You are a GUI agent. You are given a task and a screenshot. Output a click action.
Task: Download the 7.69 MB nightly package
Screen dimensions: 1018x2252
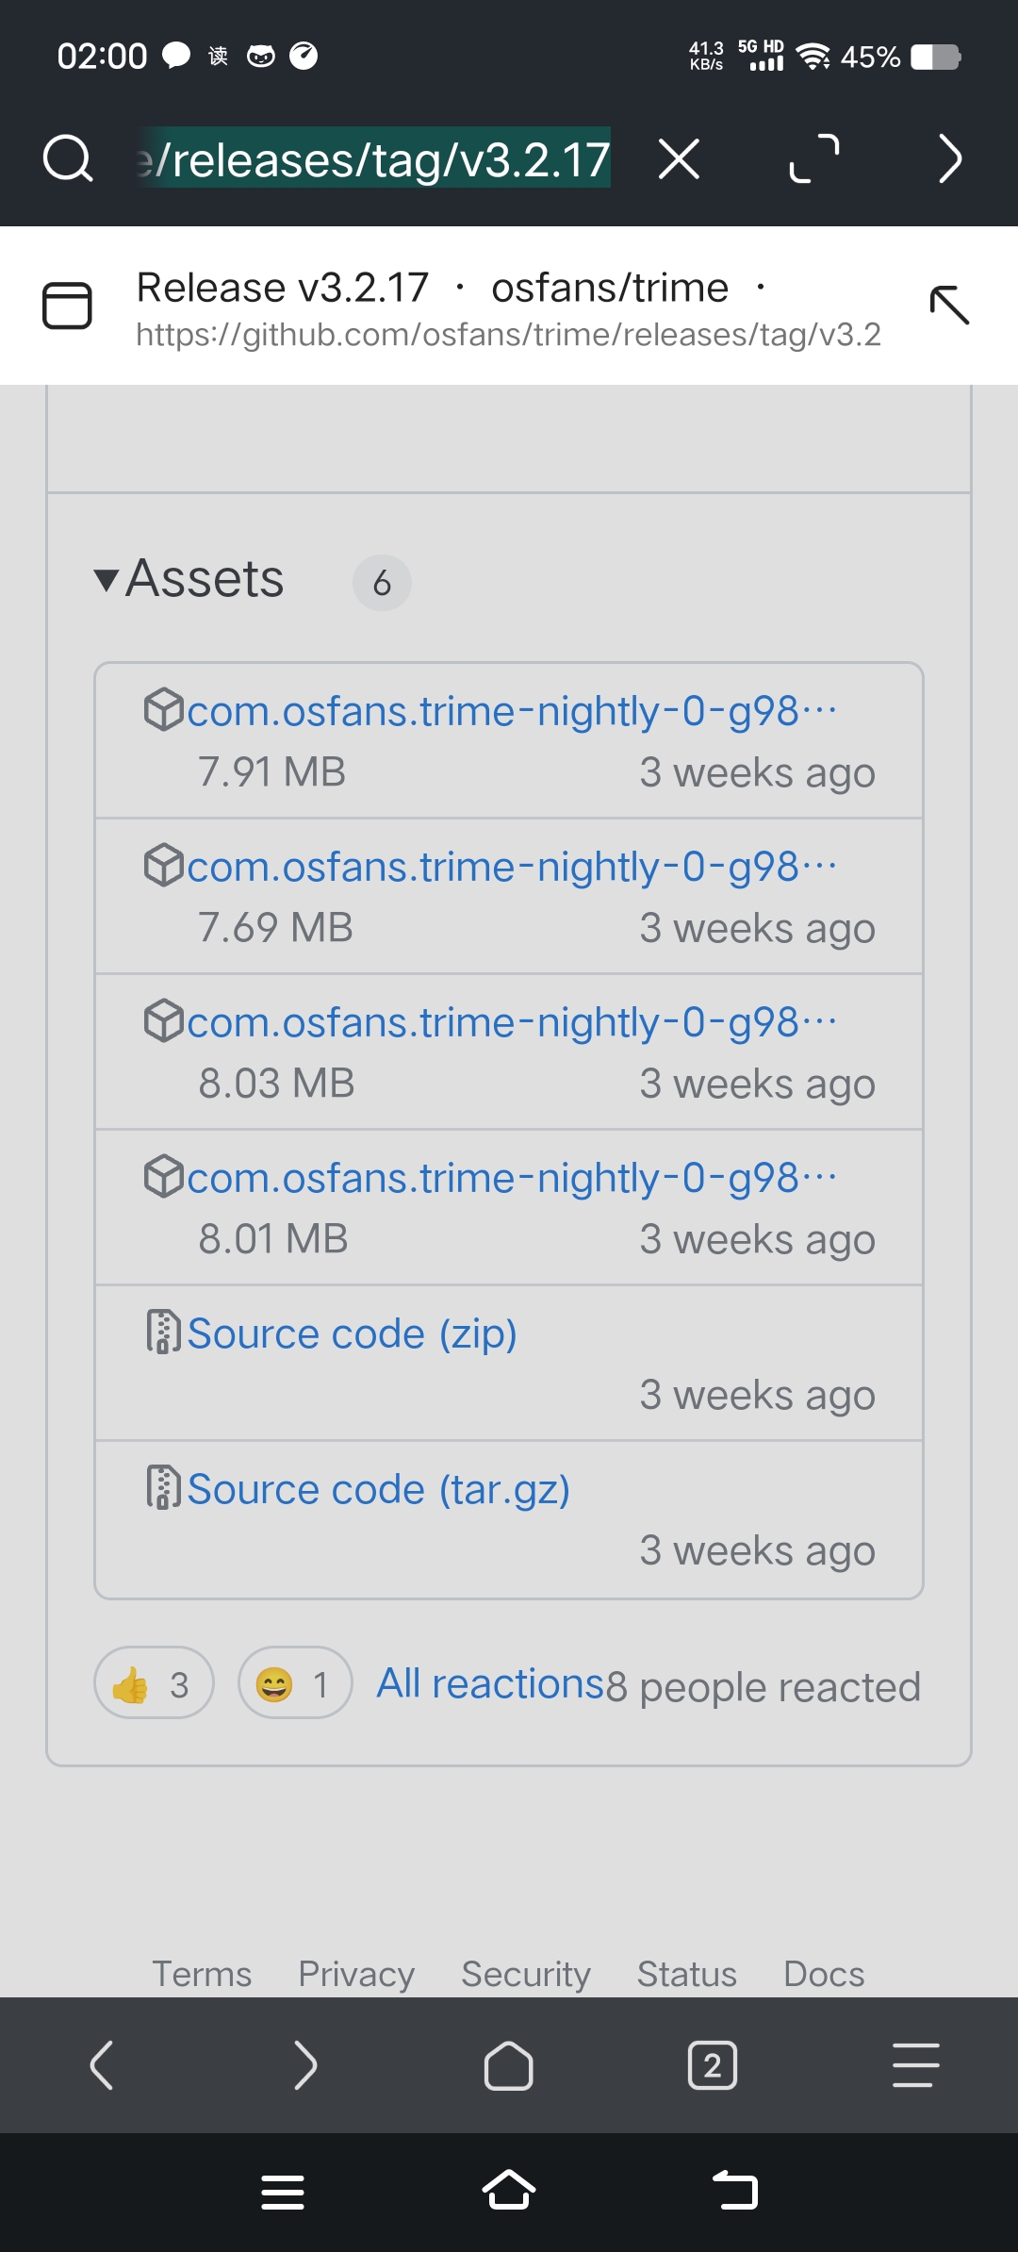tap(509, 867)
